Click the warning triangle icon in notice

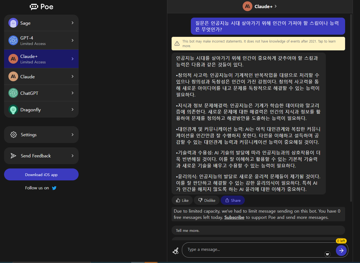click(x=177, y=44)
